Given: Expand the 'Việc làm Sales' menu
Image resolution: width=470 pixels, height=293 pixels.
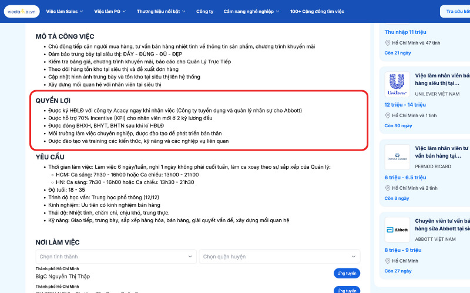Looking at the screenshot, I should pyautogui.click(x=65, y=11).
